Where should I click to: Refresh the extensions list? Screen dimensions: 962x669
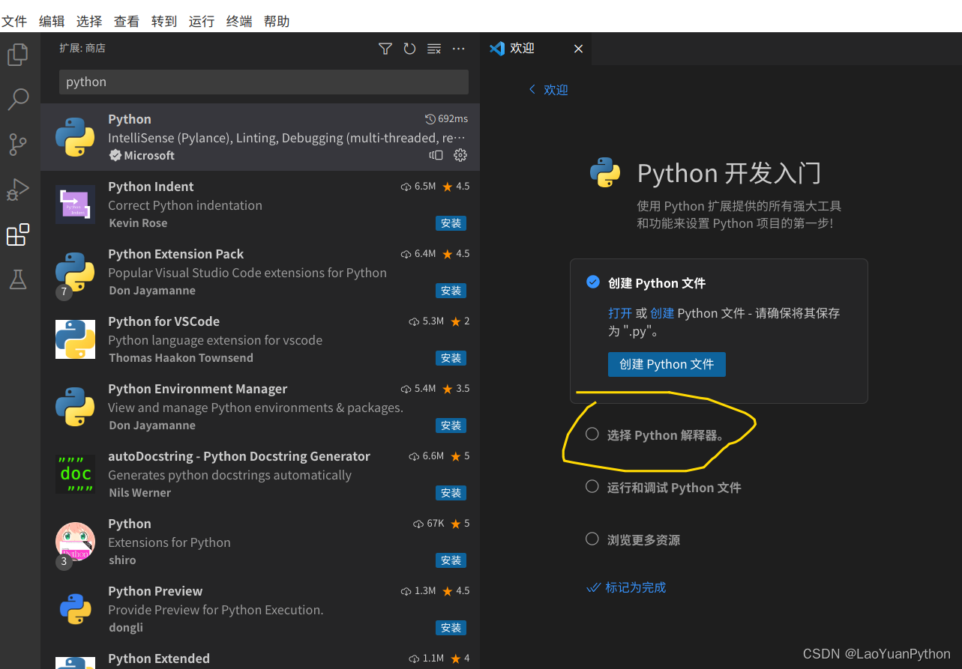point(409,49)
